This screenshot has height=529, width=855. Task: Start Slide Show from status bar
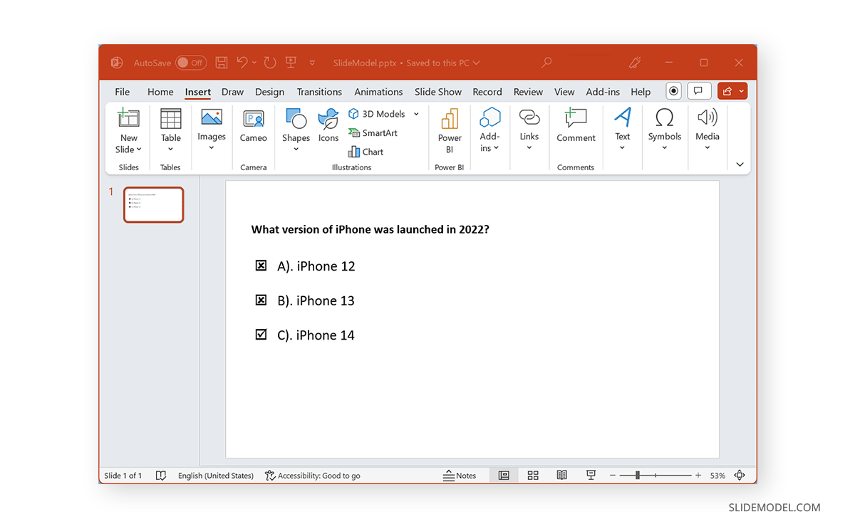591,476
